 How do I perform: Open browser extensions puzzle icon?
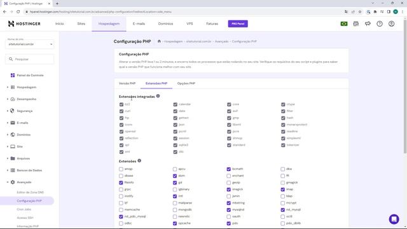coord(375,11)
